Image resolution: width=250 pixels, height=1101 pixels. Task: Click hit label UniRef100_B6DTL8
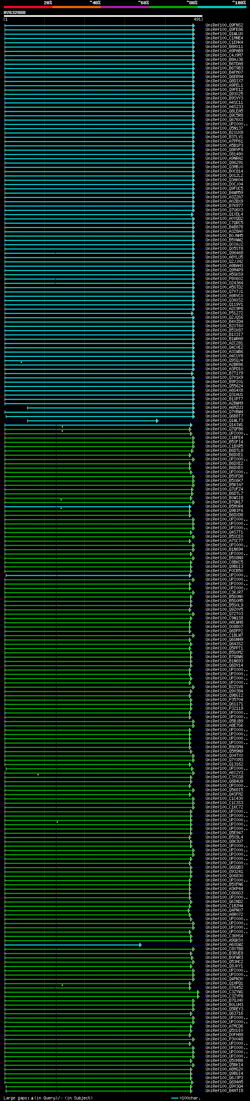pos(224,450)
